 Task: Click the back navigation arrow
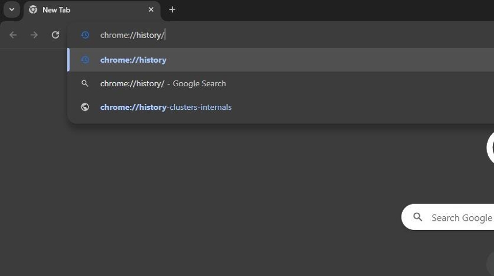(13, 34)
